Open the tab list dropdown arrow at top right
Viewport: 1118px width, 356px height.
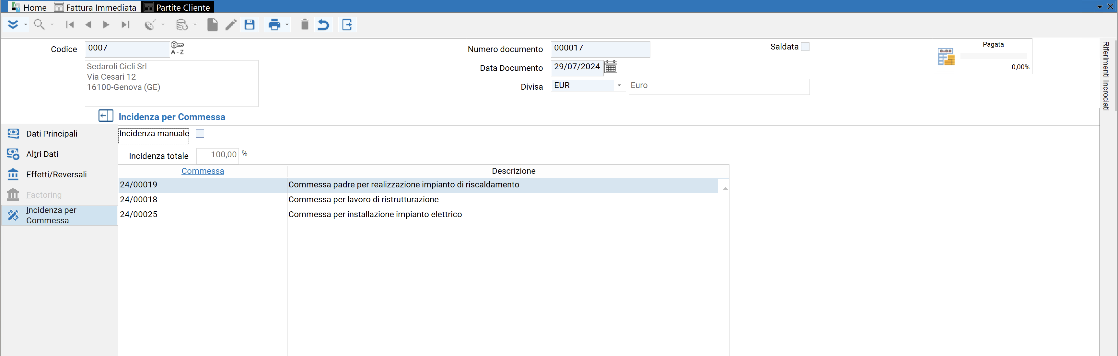[1099, 7]
